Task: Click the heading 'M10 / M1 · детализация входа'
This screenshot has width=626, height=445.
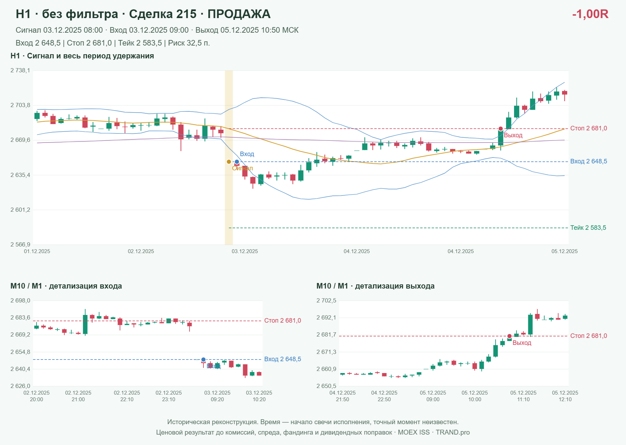Action: pyautogui.click(x=66, y=286)
